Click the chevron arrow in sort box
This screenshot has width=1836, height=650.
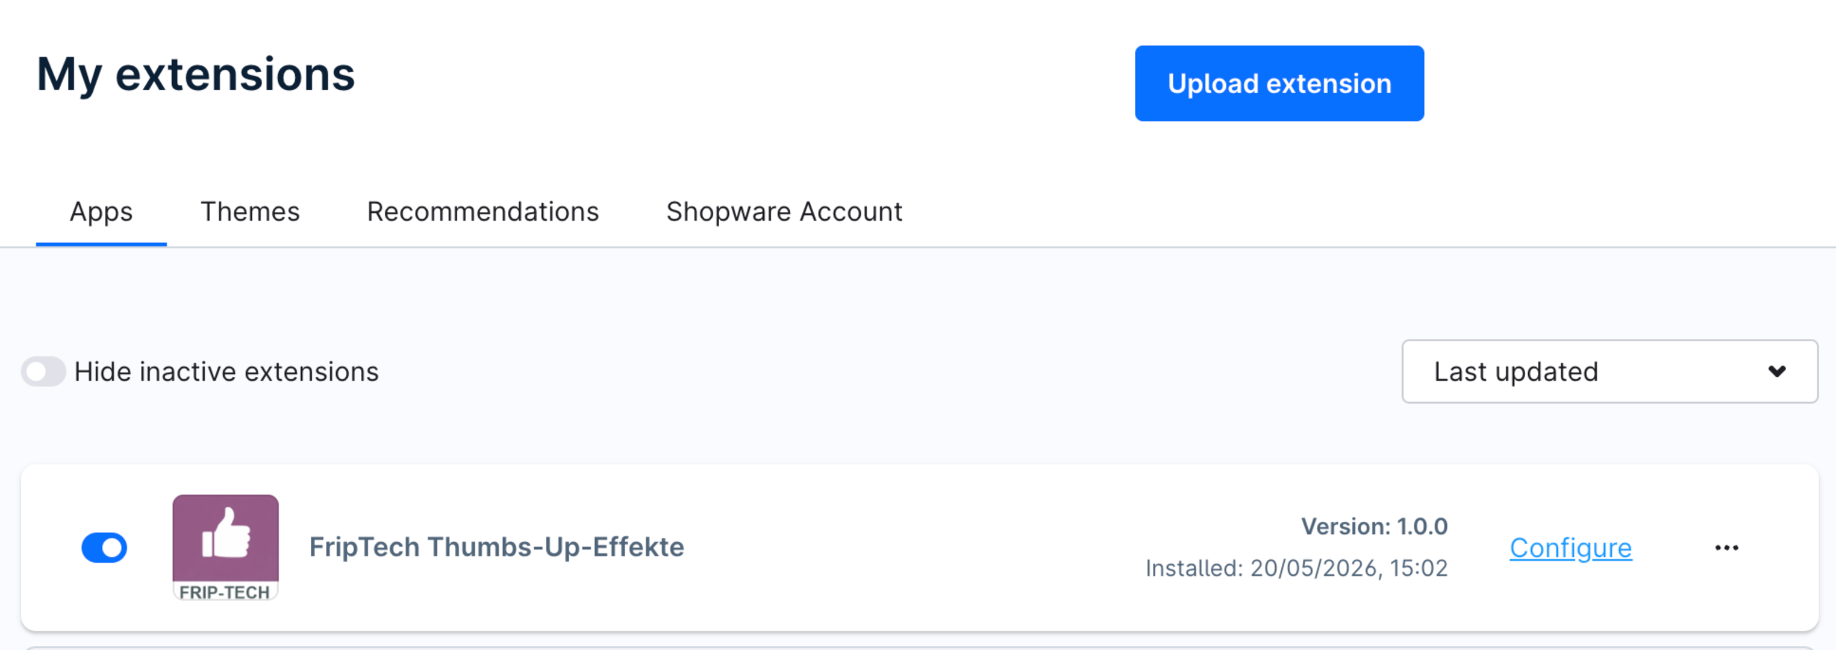(x=1776, y=371)
